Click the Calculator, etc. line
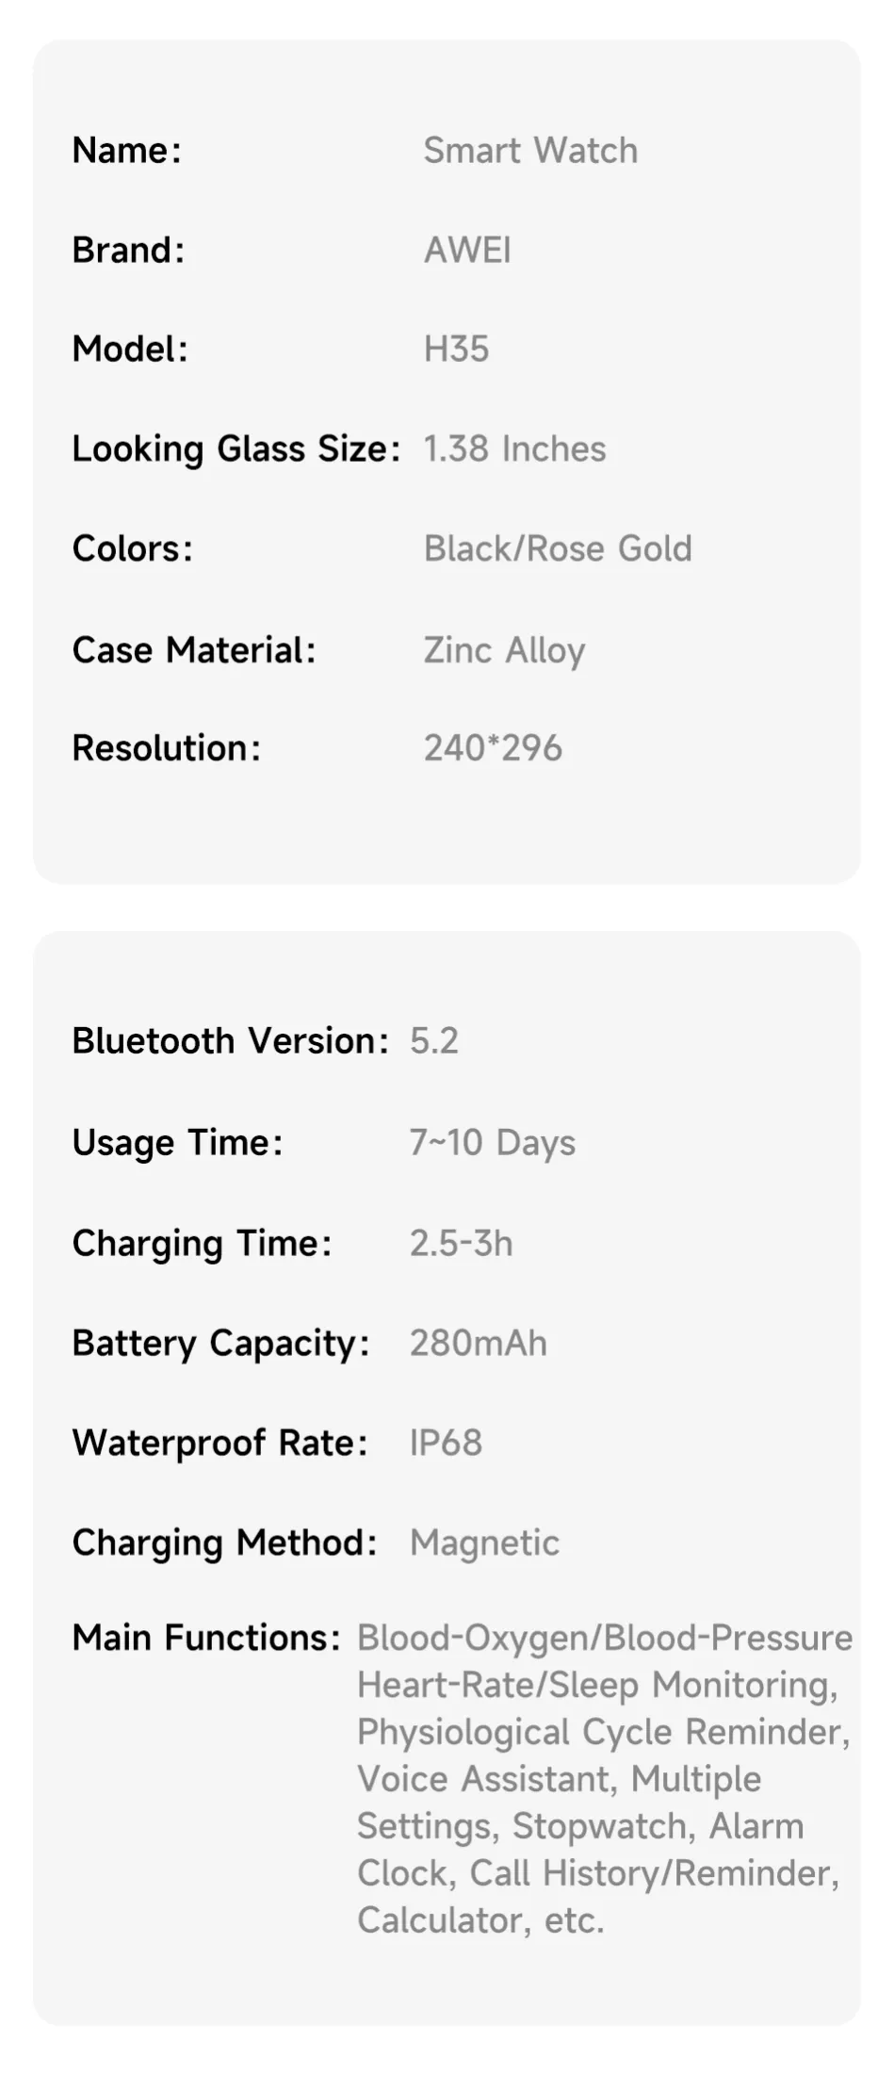Screen dimensions: 894x2073 pyautogui.click(x=480, y=1920)
